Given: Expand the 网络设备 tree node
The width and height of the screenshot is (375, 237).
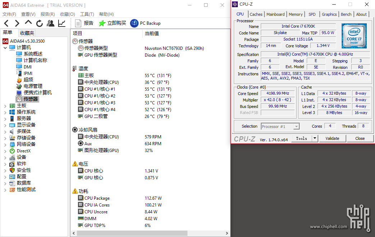Looking at the screenshot, I should (x=5, y=144).
